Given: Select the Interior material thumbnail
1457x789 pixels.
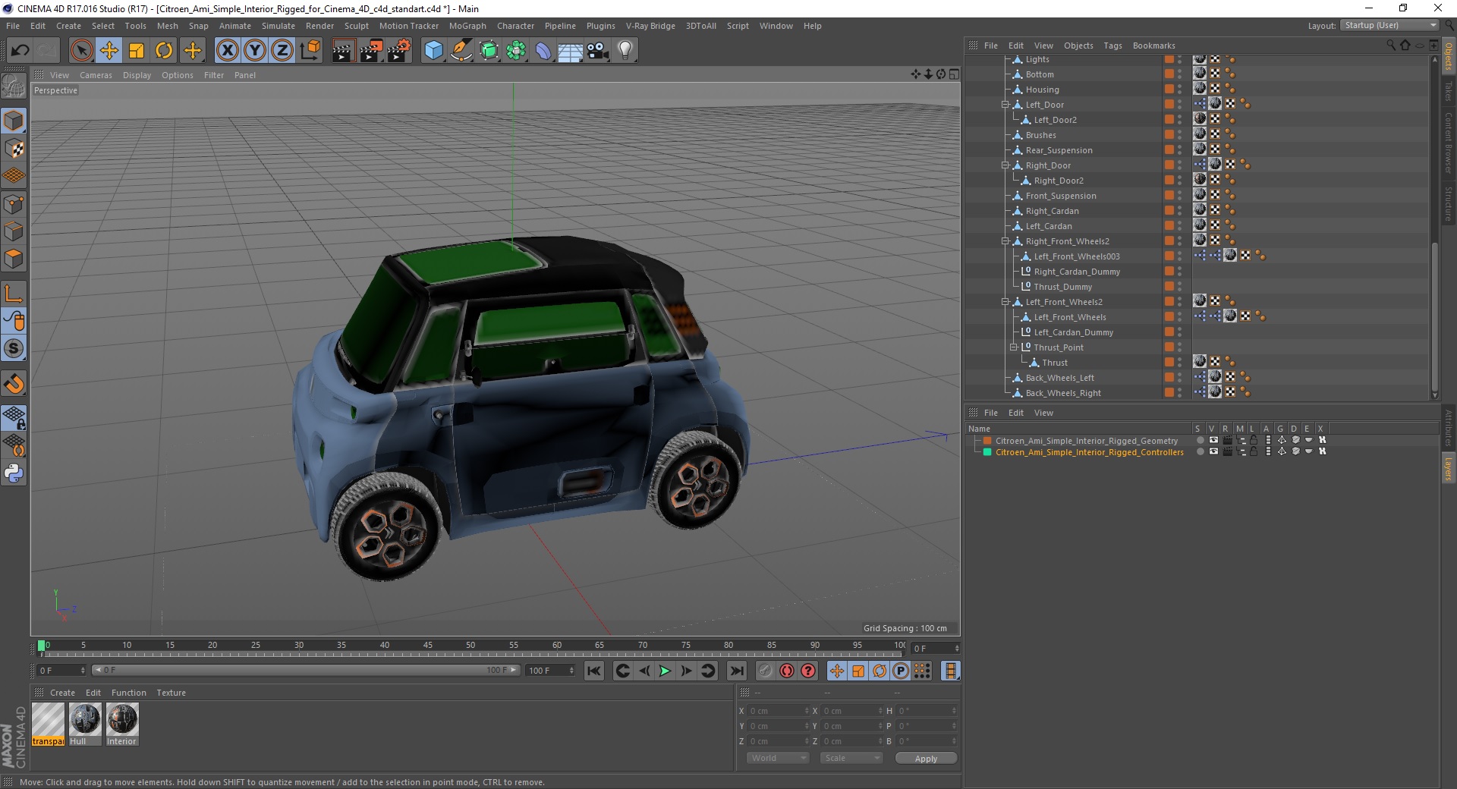Looking at the screenshot, I should 122,719.
